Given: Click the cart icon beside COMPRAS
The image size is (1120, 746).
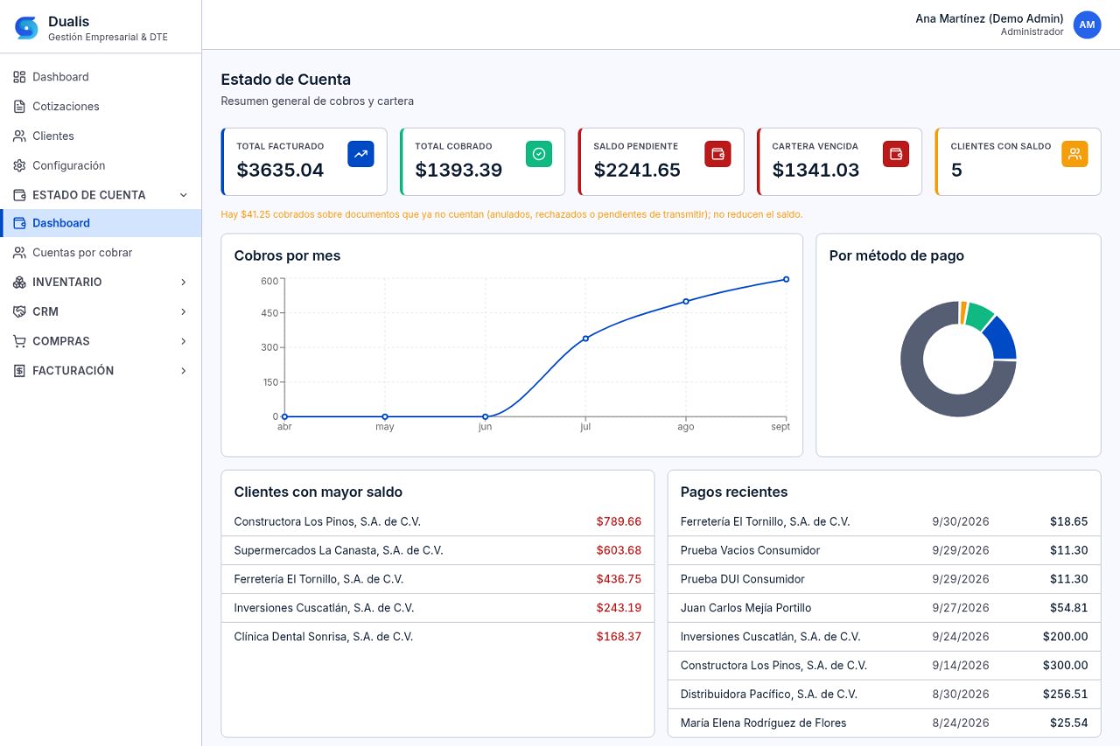Looking at the screenshot, I should 19,341.
